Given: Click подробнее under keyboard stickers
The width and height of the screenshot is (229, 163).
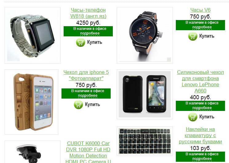Looking at the screenshot, I should tap(202, 159).
